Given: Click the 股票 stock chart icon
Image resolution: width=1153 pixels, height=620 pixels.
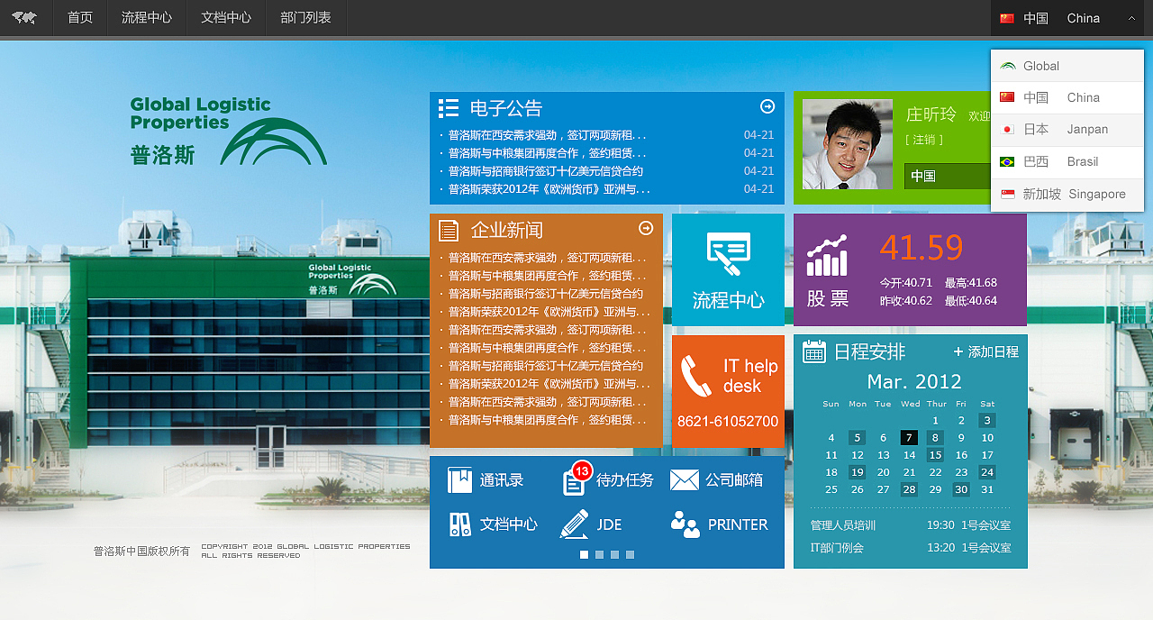Looking at the screenshot, I should [827, 256].
